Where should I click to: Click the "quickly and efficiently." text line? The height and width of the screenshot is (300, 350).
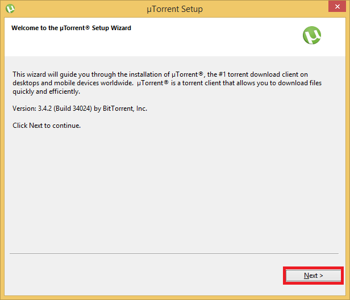click(x=46, y=91)
